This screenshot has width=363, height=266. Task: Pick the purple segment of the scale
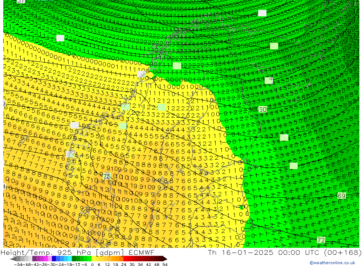click(x=34, y=259)
